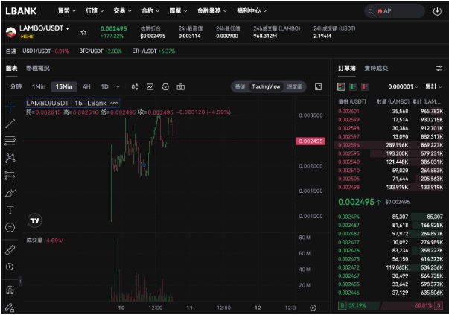Select the ruler measure tool
Viewport: 449px width, 315px height.
point(10,250)
